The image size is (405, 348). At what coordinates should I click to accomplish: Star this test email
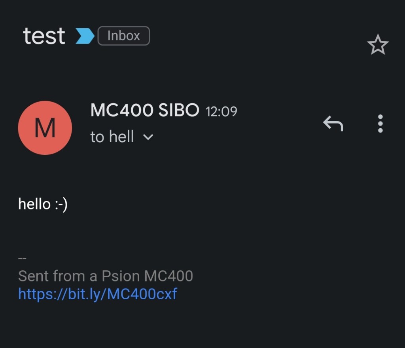378,44
